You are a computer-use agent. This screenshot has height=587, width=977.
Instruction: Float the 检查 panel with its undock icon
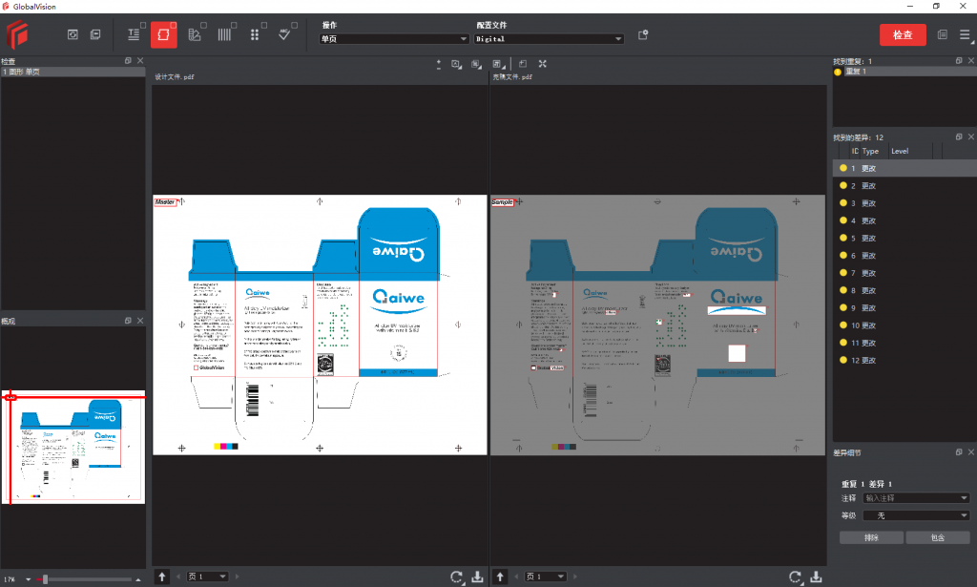[128, 60]
